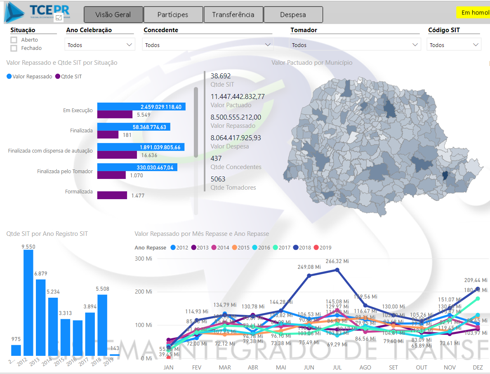Click the 5063 Qtde Tomadores card

click(233, 183)
